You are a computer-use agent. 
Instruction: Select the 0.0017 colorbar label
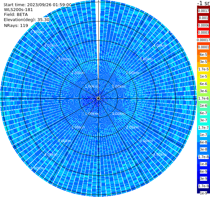point(204,11)
